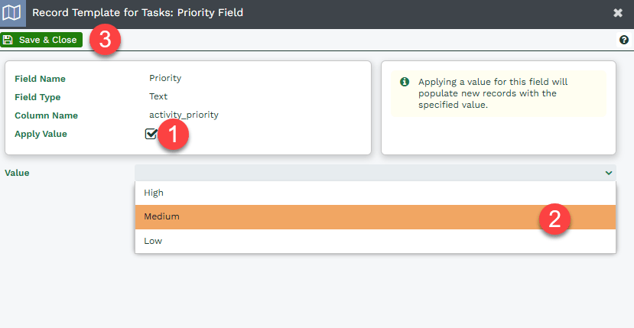The width and height of the screenshot is (634, 328).
Task: Uncheck the Apply Value checkbox
Action: tap(151, 134)
